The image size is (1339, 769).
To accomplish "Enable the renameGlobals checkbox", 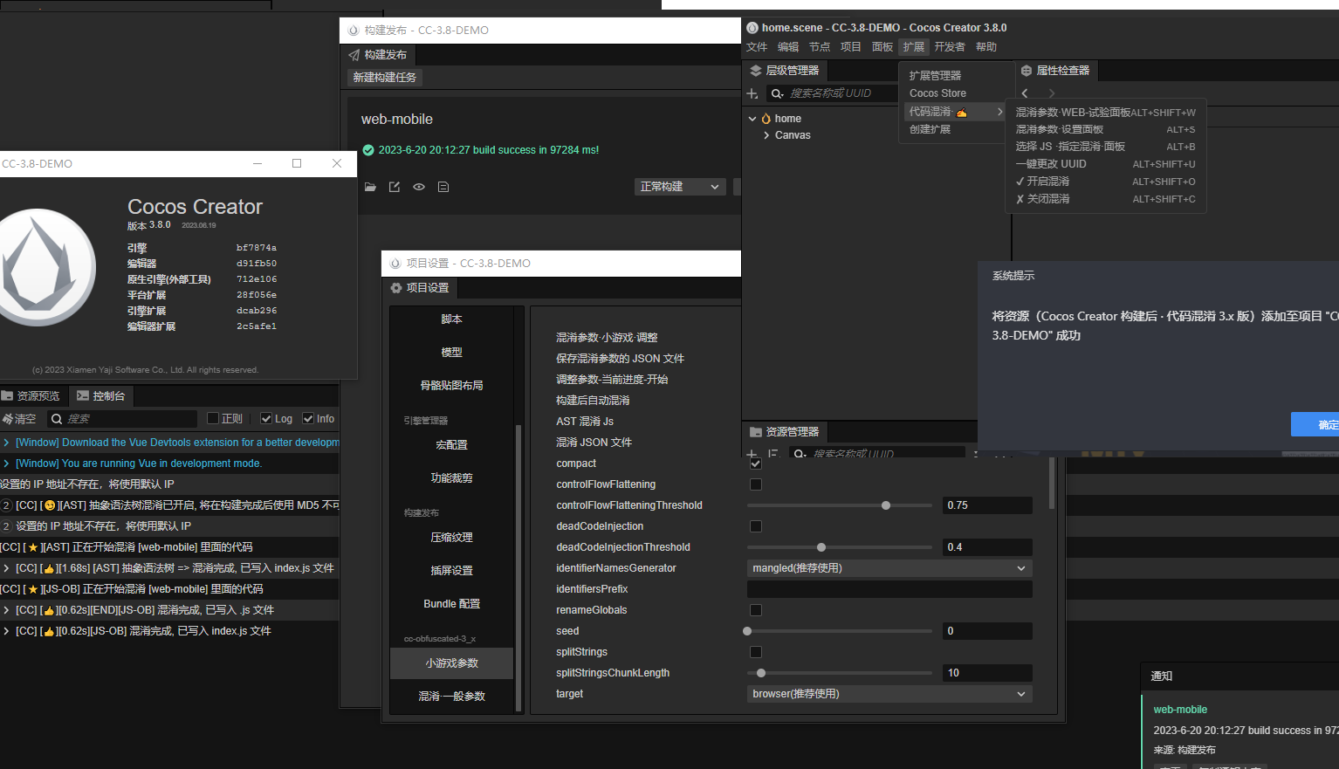I will click(x=756, y=610).
